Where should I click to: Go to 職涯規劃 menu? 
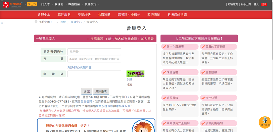(x=64, y=15)
